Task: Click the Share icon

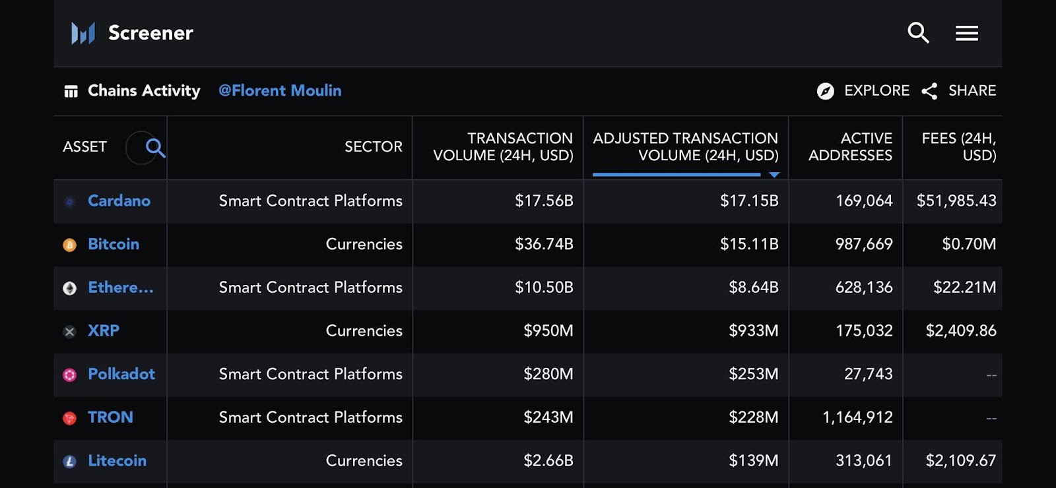Action: coord(929,91)
